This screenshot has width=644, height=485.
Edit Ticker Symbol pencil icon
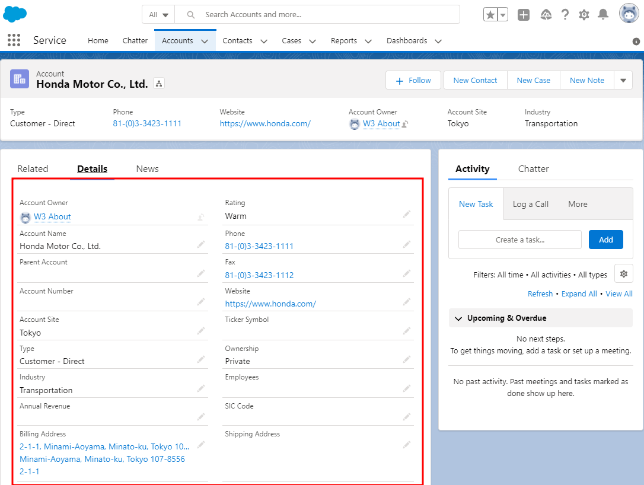(407, 331)
